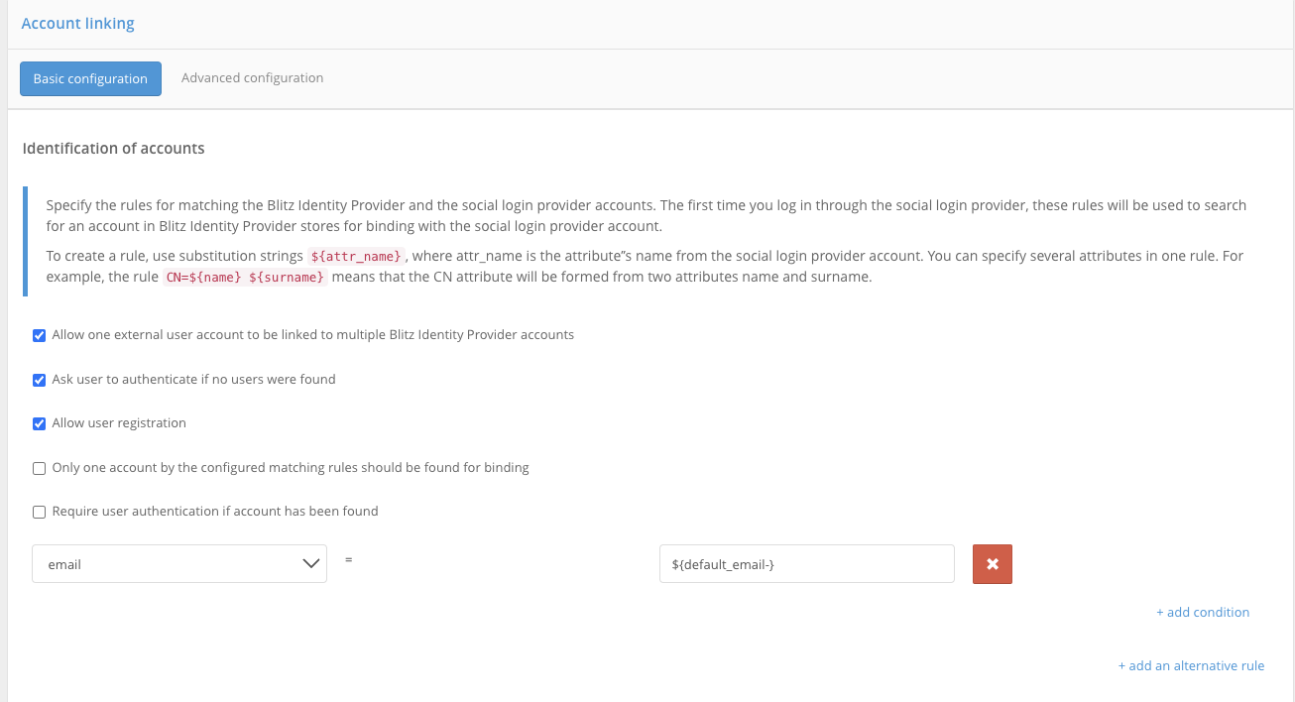Click the equals sign between condition fields
Screen dimensions: 1295x702
[349, 559]
